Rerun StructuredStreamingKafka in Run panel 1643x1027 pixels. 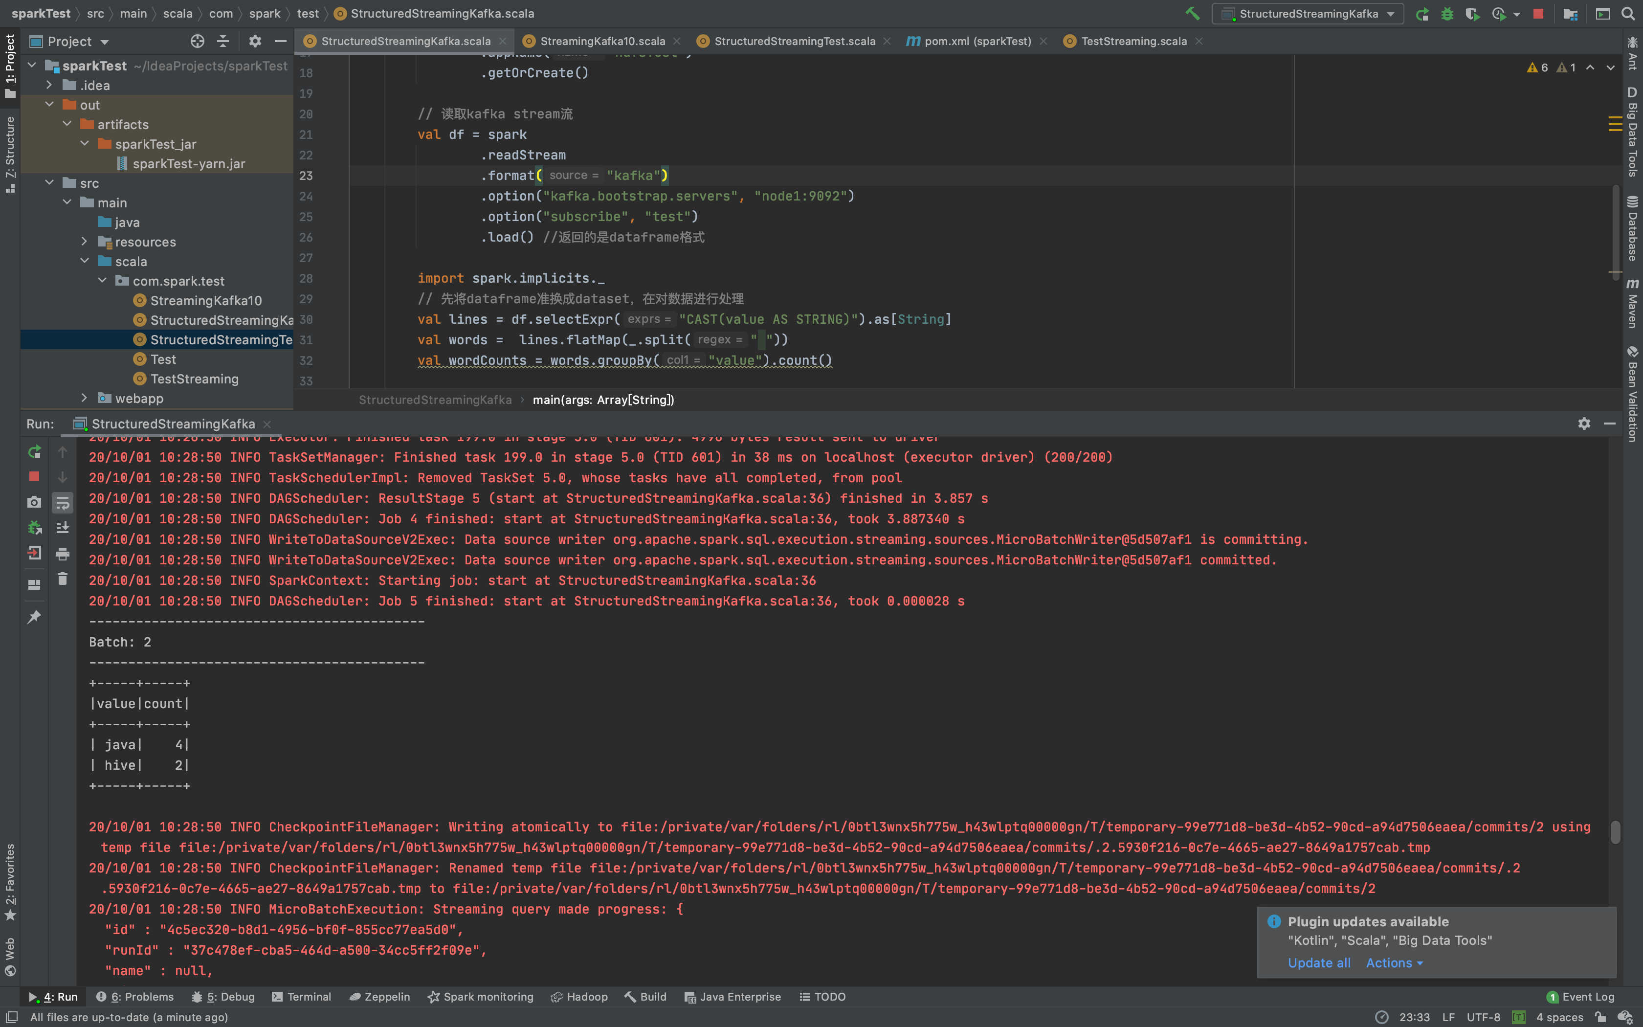pyautogui.click(x=34, y=452)
